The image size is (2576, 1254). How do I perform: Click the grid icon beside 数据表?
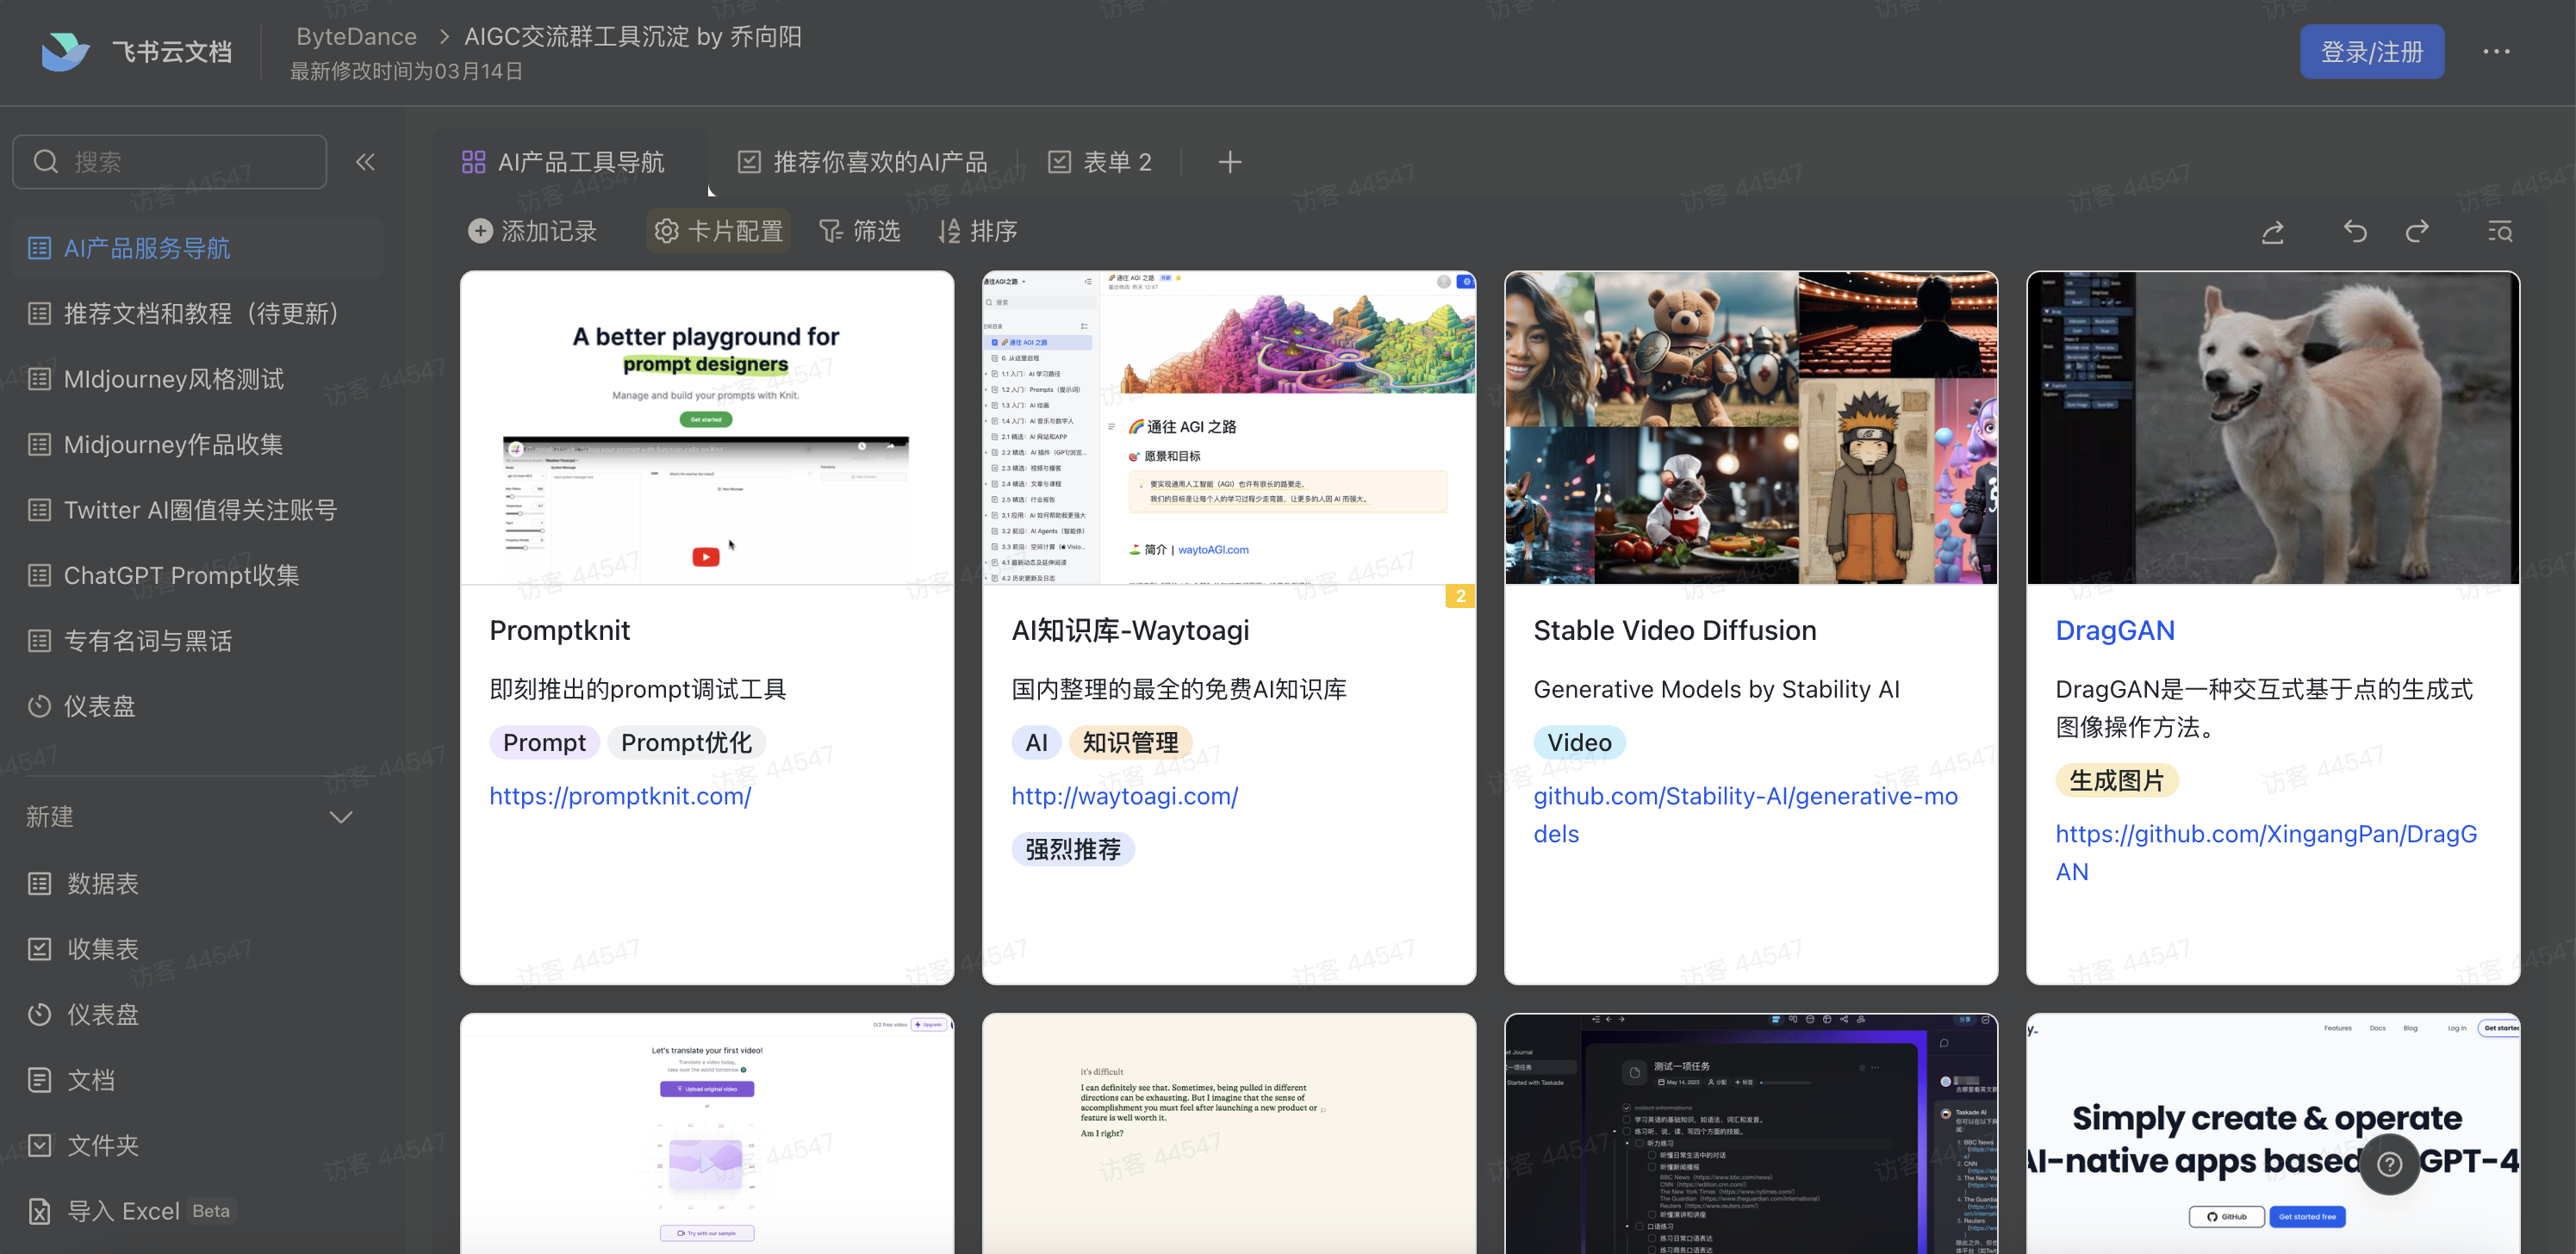click(x=39, y=883)
